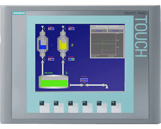Toggle the Outlet switch above the pipe

[84, 80]
